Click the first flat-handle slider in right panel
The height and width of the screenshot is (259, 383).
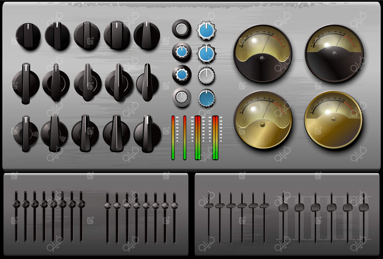pyautogui.click(x=209, y=206)
